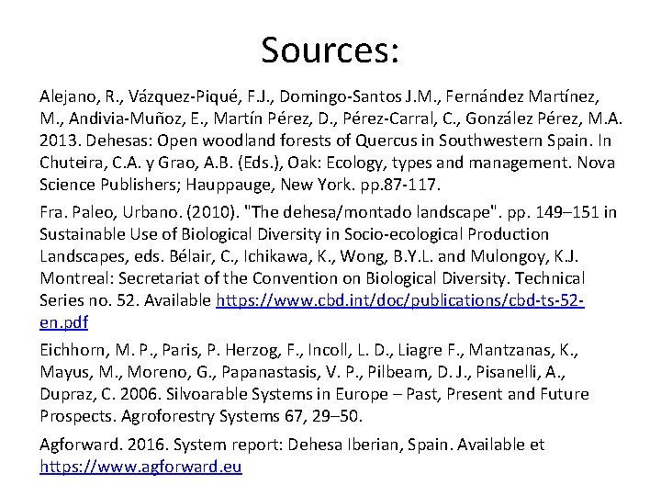Click 'Series no. 52. Available' text
Screen dimensions: 661x496
point(125,300)
